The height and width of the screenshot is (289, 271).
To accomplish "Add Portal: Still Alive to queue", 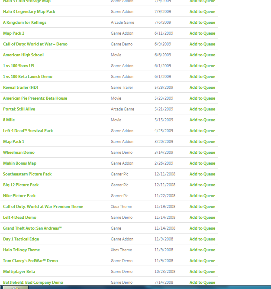I will [x=202, y=109].
